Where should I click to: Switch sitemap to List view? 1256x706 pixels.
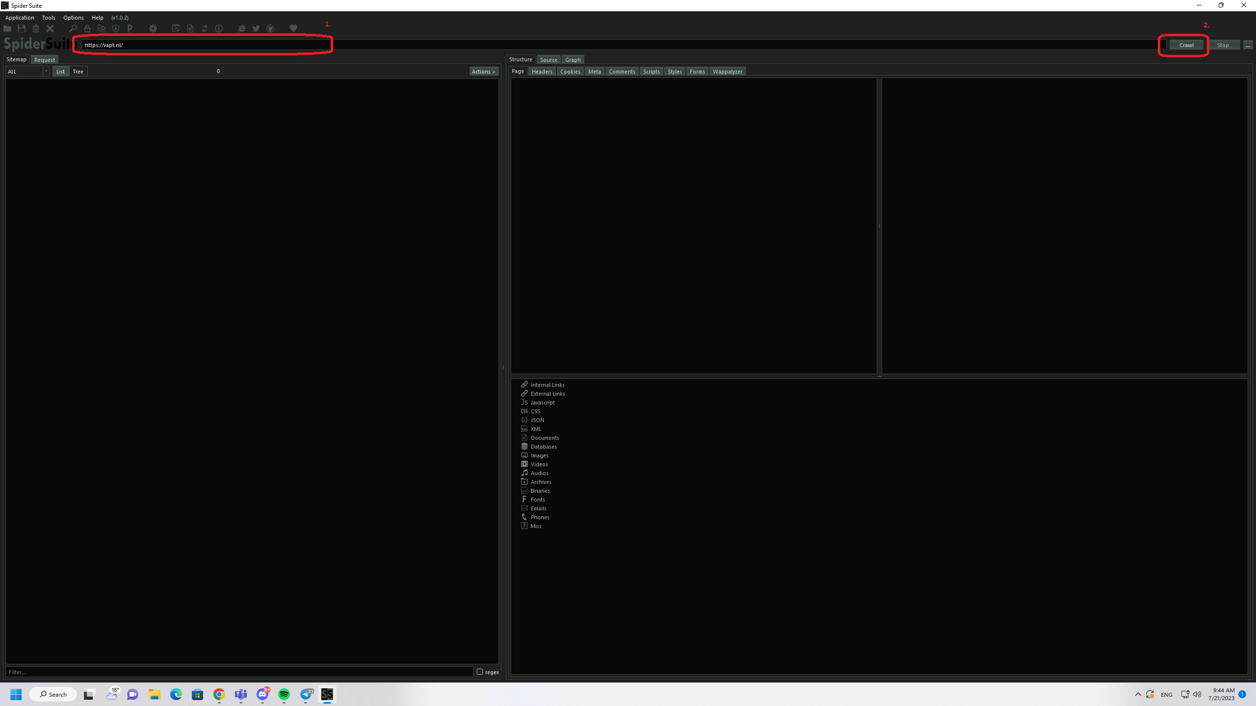(60, 72)
